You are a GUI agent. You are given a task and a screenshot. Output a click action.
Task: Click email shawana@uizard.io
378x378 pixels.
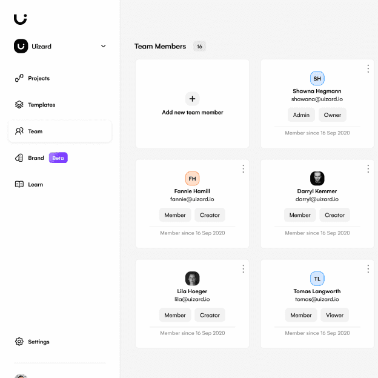coord(317,99)
